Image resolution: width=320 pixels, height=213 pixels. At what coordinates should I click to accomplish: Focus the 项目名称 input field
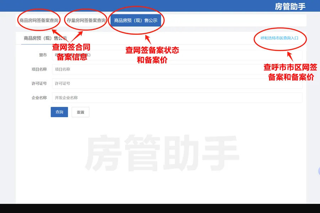(177, 69)
